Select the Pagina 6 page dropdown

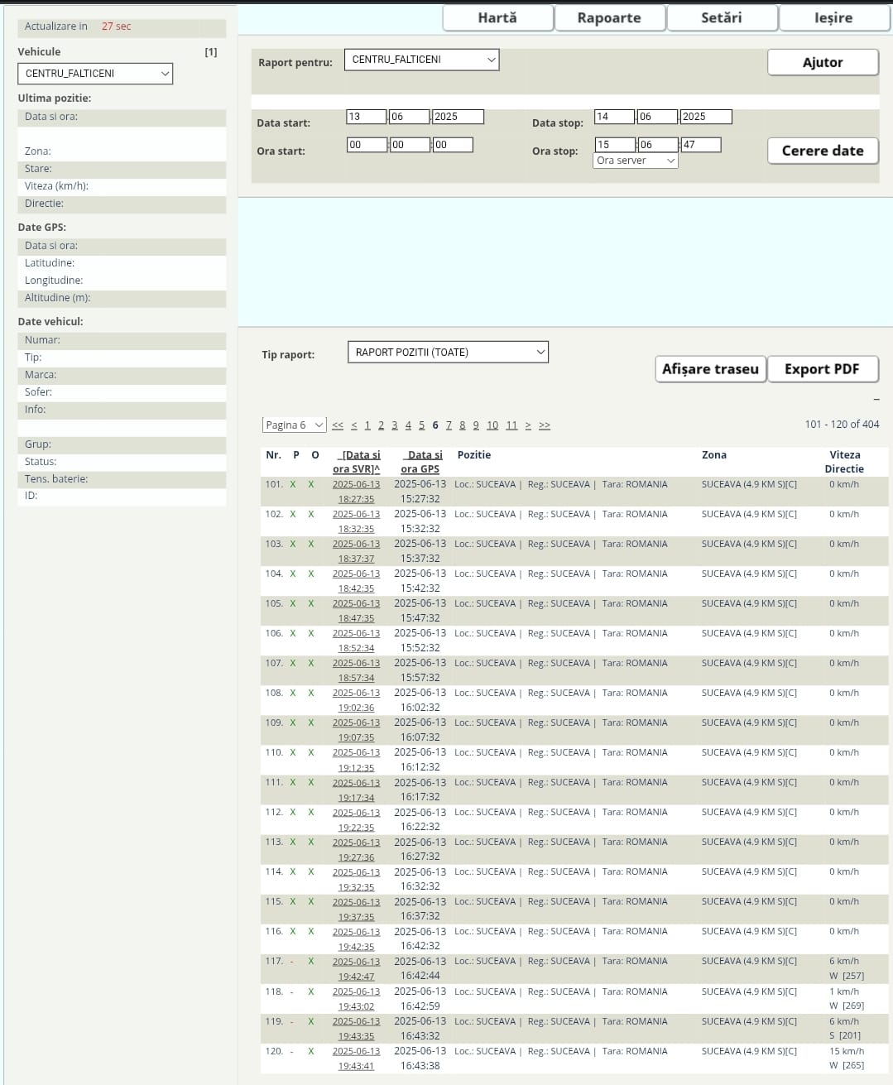[x=294, y=425]
